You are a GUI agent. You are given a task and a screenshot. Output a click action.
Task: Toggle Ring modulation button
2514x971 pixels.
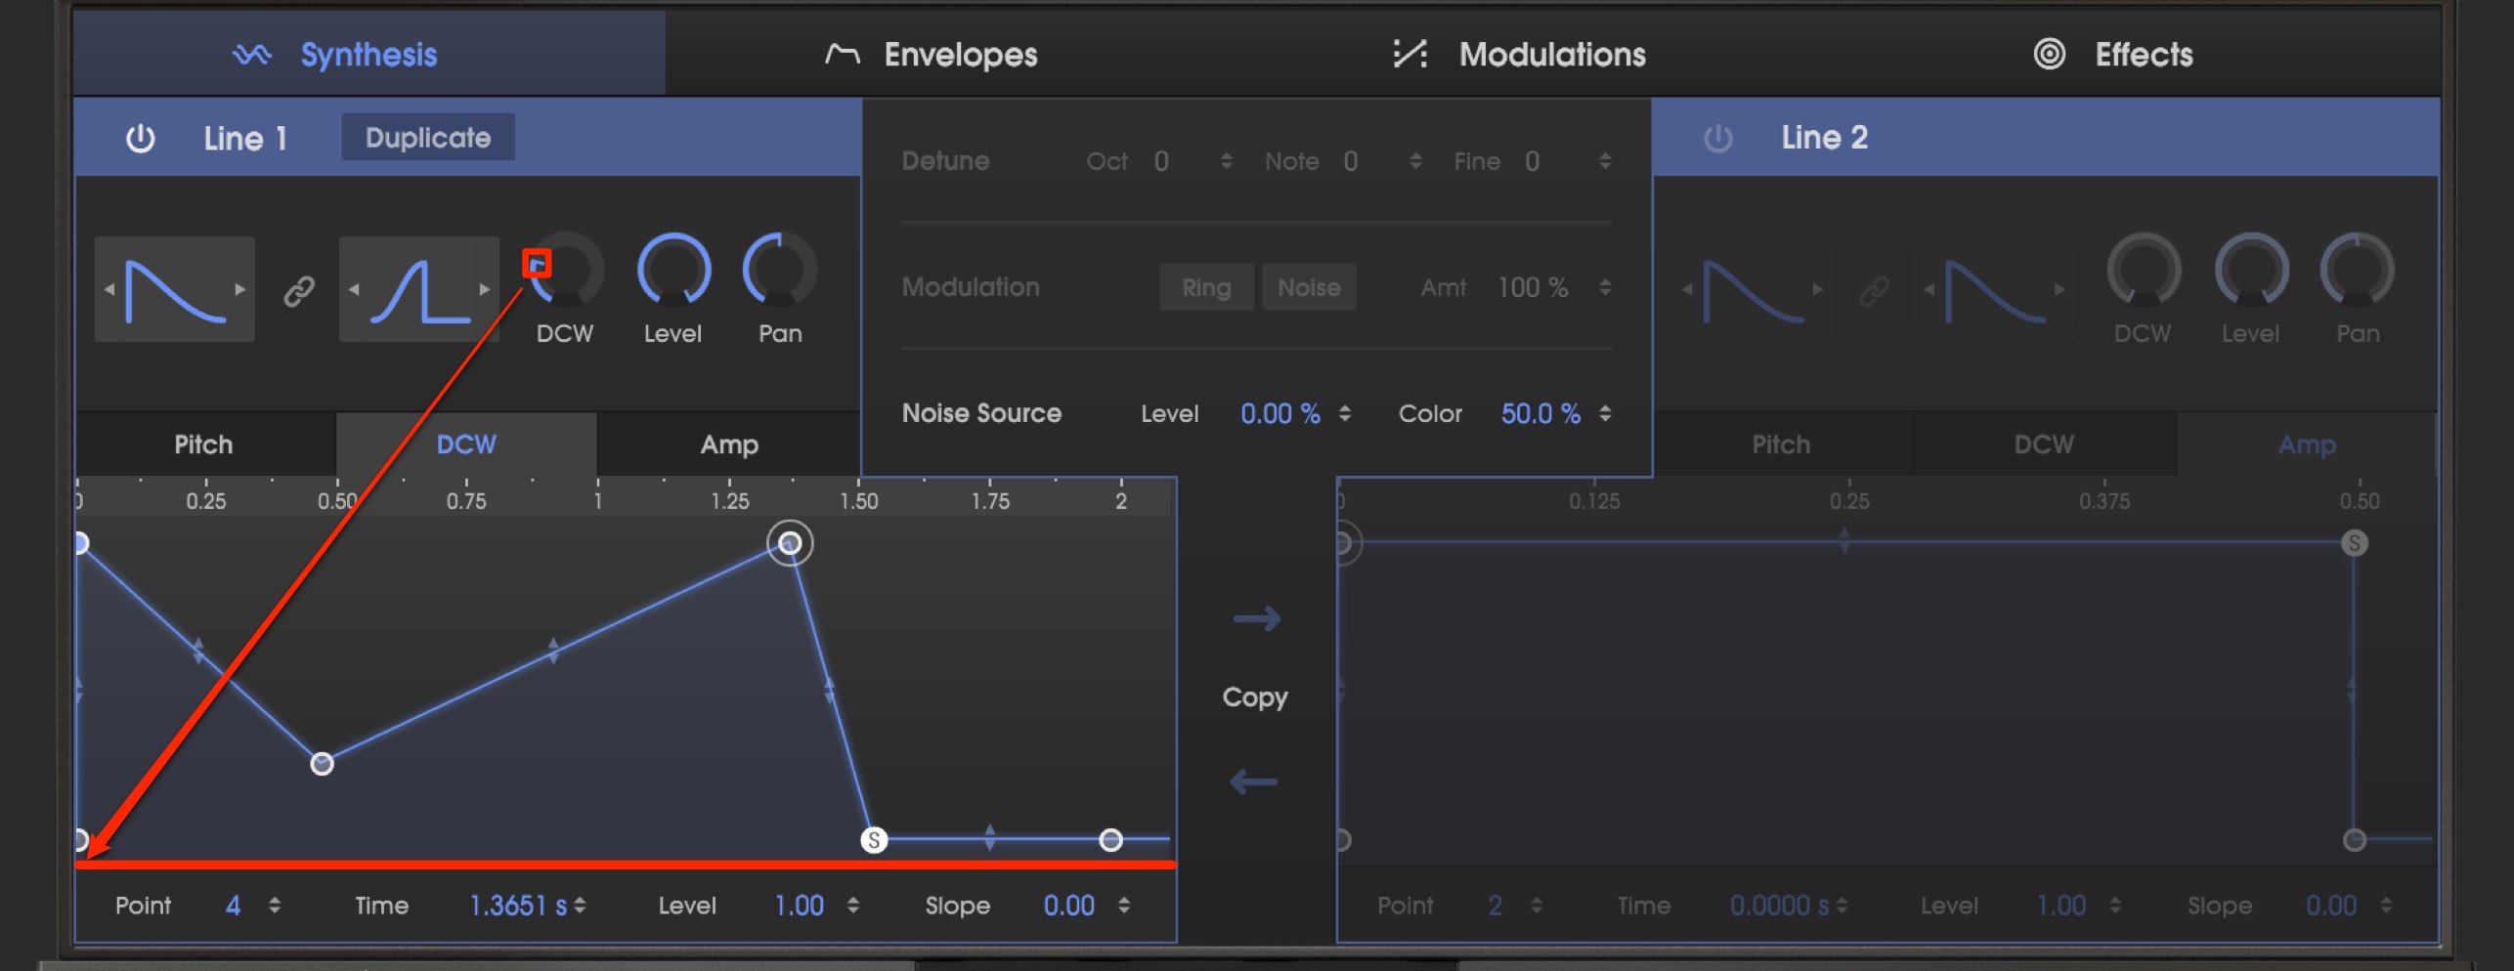[x=1206, y=287]
